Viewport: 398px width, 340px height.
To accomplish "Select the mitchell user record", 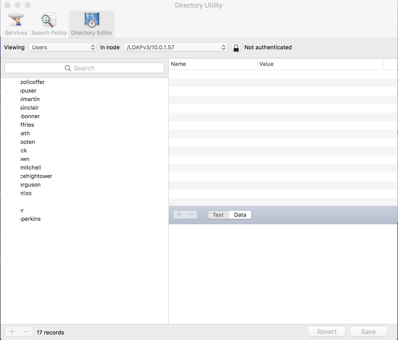I will (84, 167).
